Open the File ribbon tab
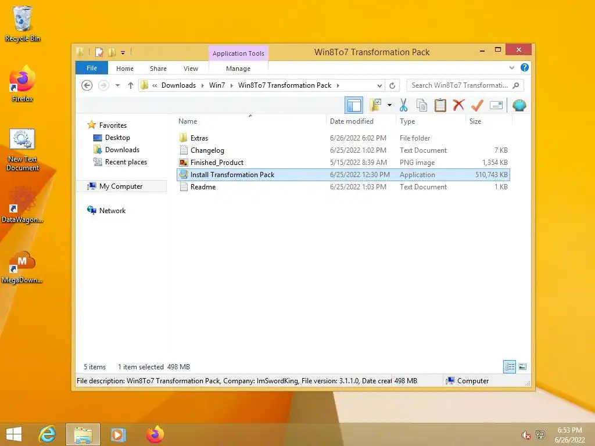This screenshot has height=446, width=595. tap(92, 69)
